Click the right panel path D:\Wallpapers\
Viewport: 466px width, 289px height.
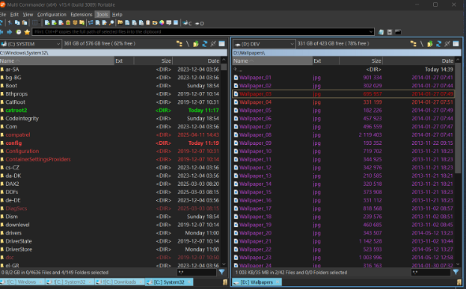click(346, 53)
